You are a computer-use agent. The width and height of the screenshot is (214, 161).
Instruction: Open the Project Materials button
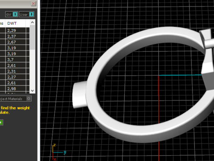pos(15,99)
